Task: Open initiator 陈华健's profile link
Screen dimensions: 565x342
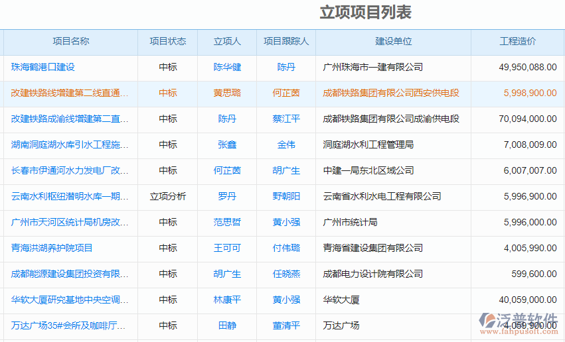Action: [x=227, y=67]
